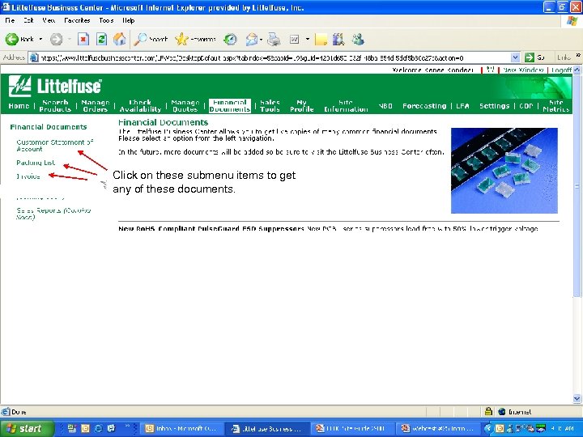The height and width of the screenshot is (437, 583).
Task: Open the Site Information tab
Action: pyautogui.click(x=346, y=105)
